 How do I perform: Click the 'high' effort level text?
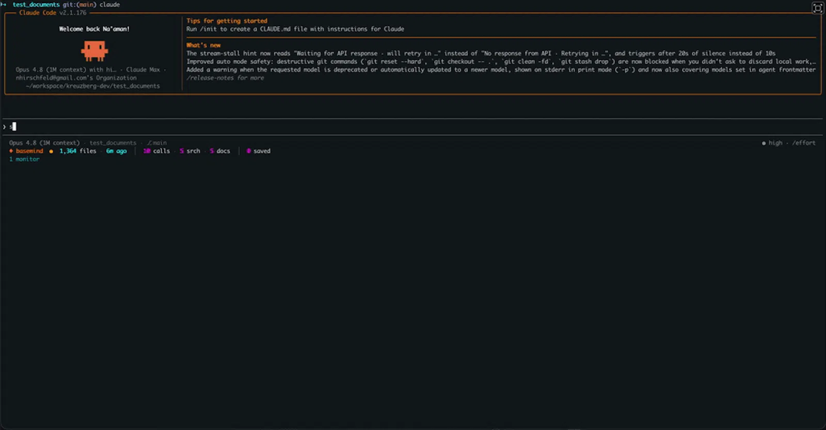tap(775, 143)
